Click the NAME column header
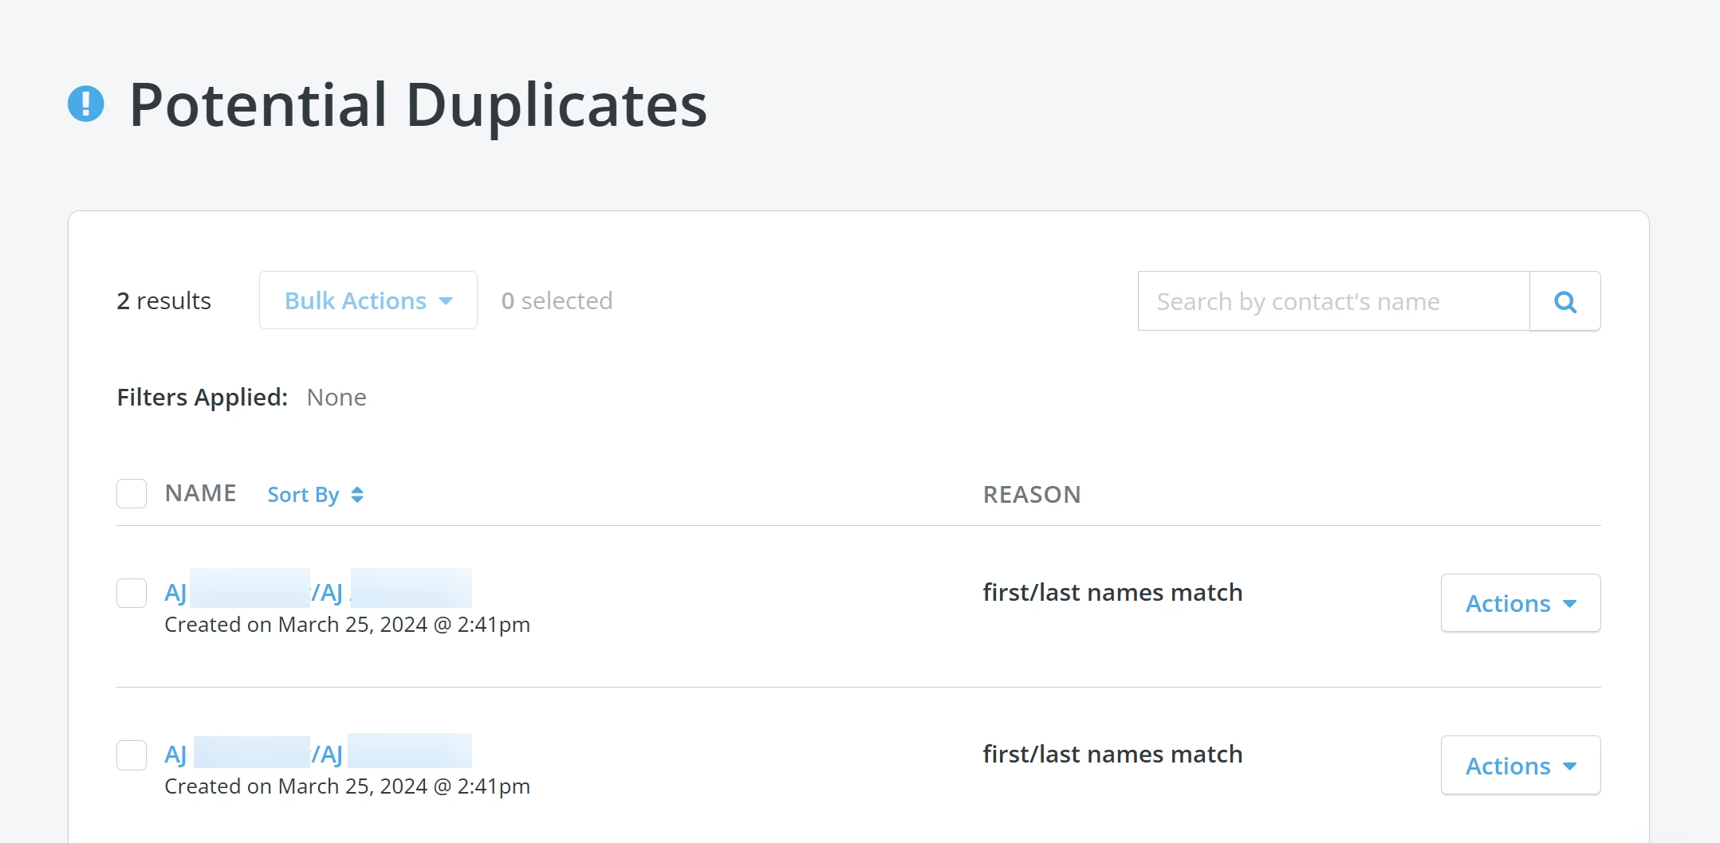 200,492
